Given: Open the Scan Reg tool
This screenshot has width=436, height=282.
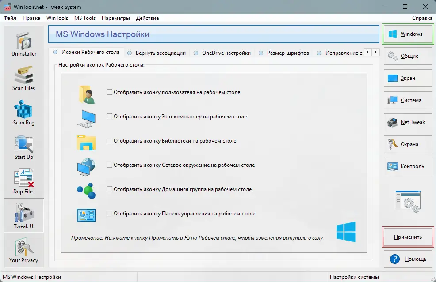Looking at the screenshot, I should click(24, 113).
